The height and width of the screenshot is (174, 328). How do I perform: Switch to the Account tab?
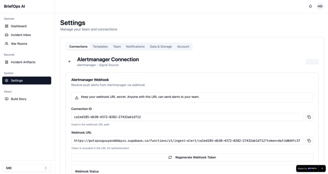pyautogui.click(x=183, y=47)
